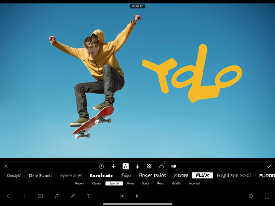Screen dimensions: 275x206
Task: Confirm text changes with the checkmark
Action: [x=269, y=166]
